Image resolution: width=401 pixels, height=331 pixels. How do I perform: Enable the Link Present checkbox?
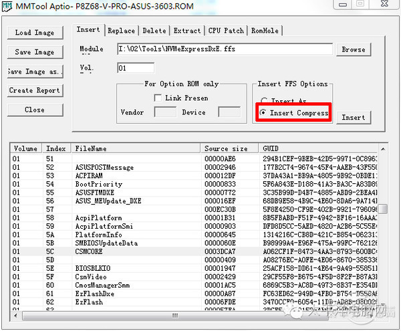coord(158,98)
